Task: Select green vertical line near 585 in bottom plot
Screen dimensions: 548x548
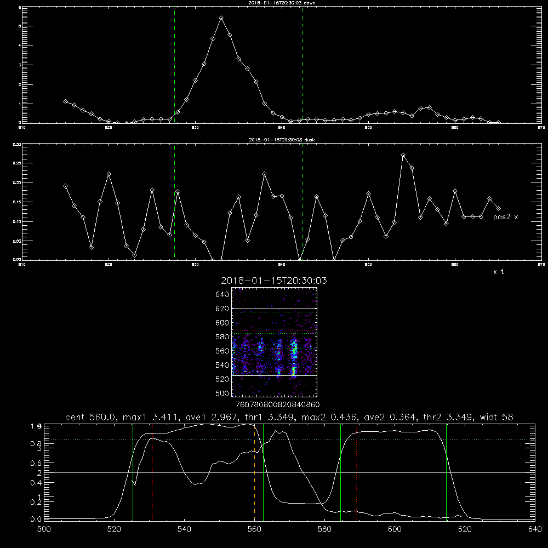Action: coord(340,472)
